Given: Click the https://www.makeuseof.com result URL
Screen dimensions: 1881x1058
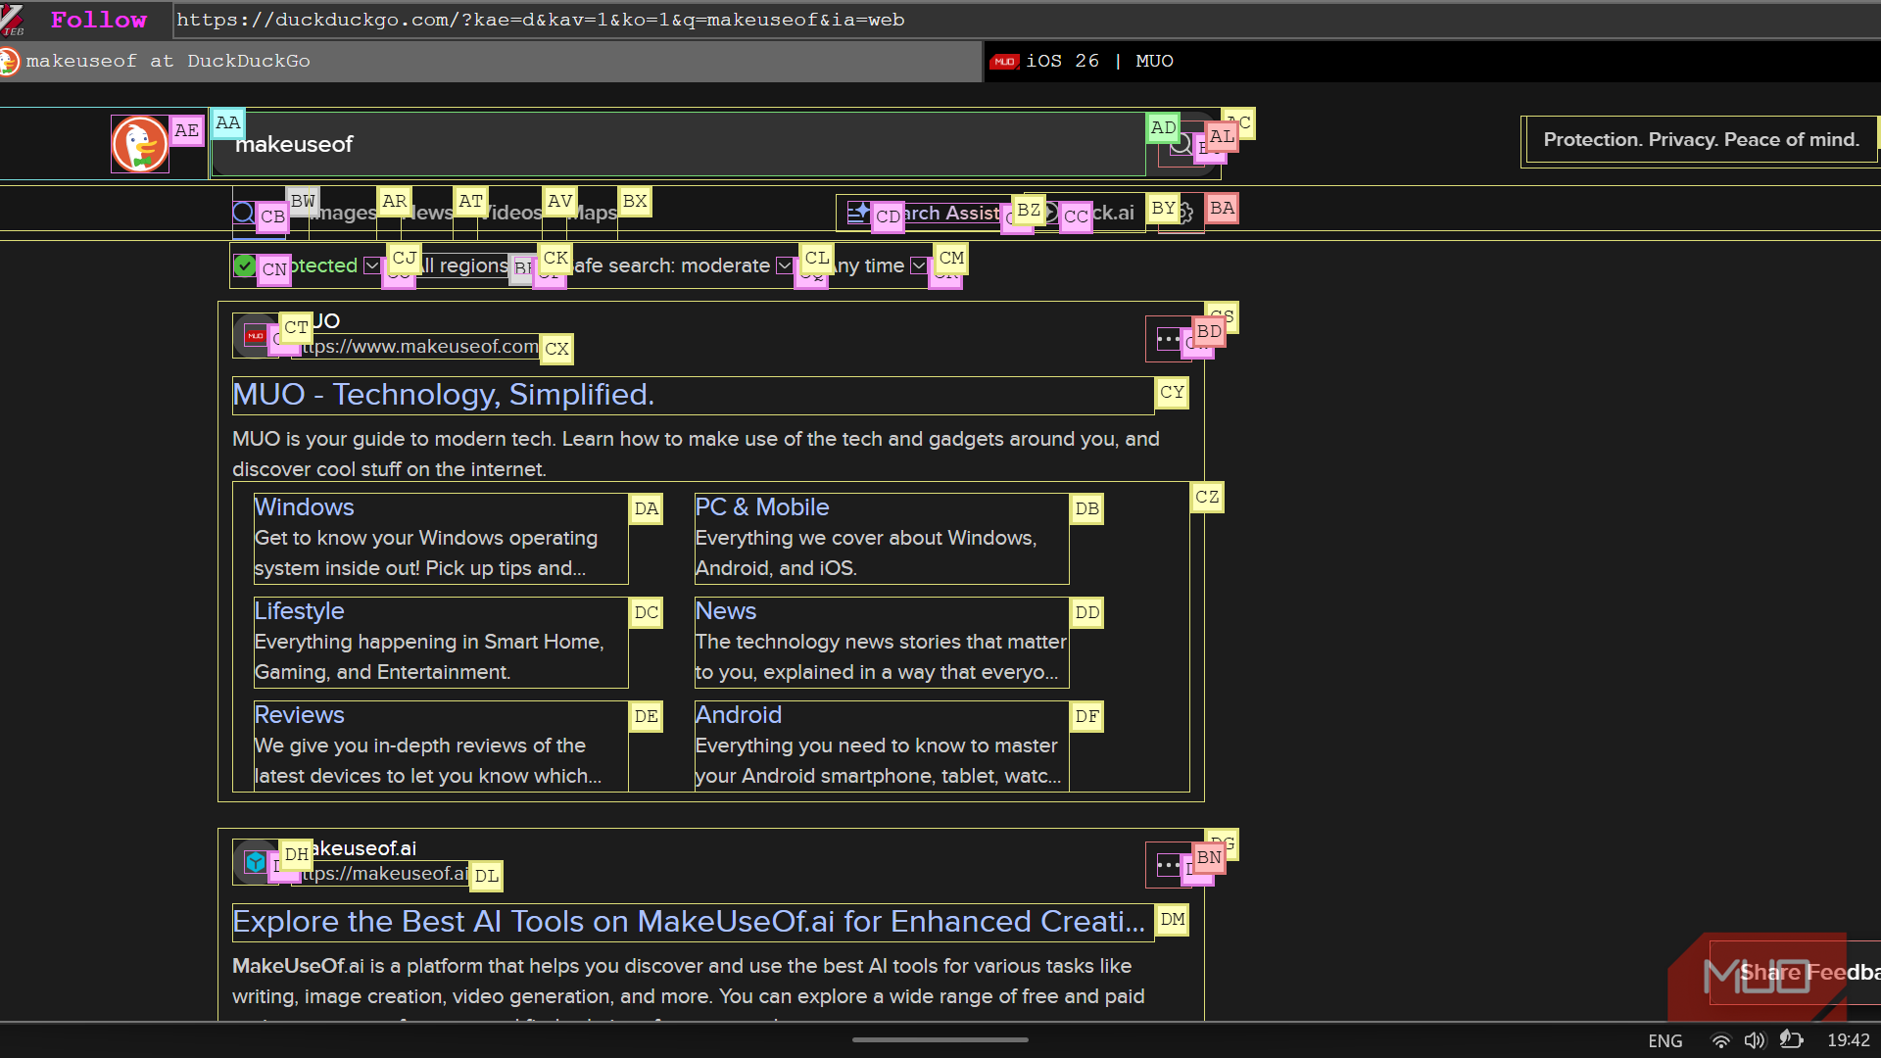Looking at the screenshot, I should click(x=415, y=347).
